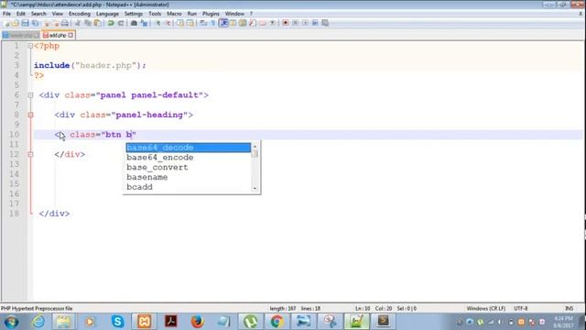Screen dimensions: 586x330
Task: Click the Print toolbar icon
Action: [x=64, y=23]
